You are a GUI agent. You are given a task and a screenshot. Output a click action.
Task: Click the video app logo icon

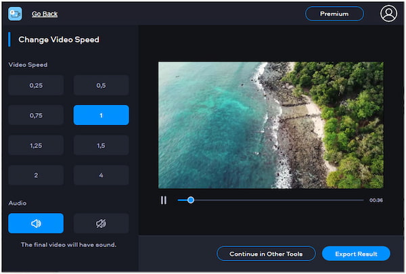tap(15, 14)
